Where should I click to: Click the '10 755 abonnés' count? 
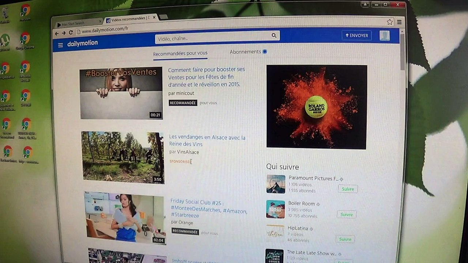[x=302, y=216]
